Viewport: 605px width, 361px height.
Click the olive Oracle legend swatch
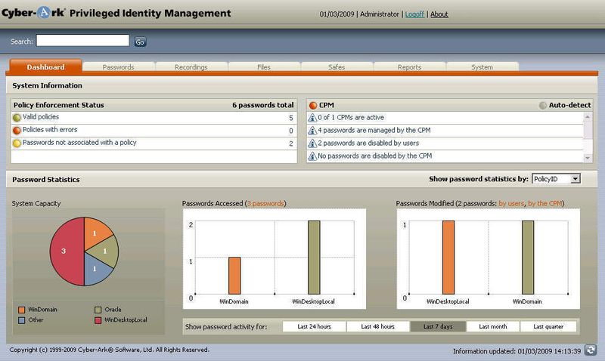click(x=98, y=310)
